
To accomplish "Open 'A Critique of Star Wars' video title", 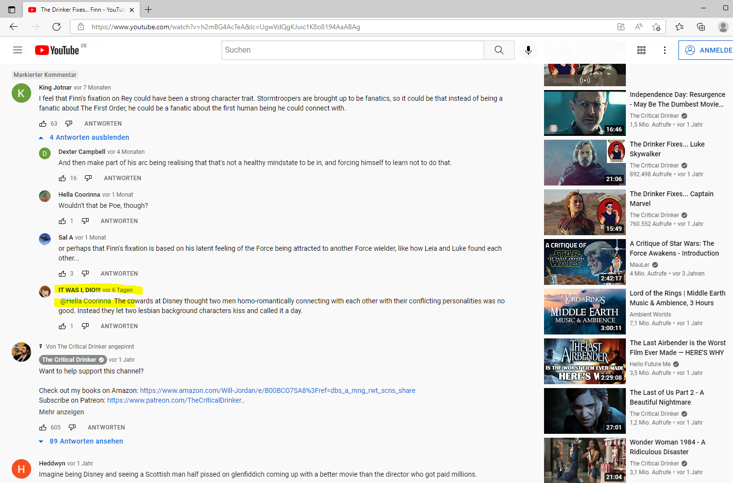I will 674,248.
